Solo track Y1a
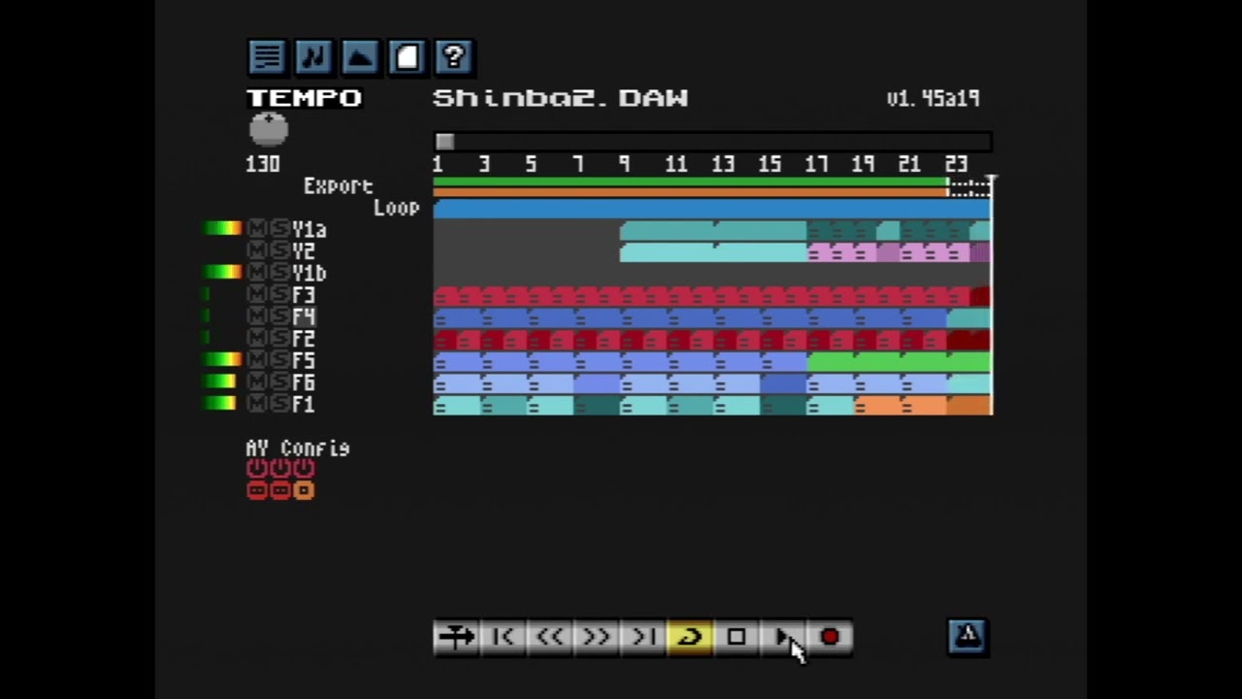1242x699 pixels. pos(279,229)
